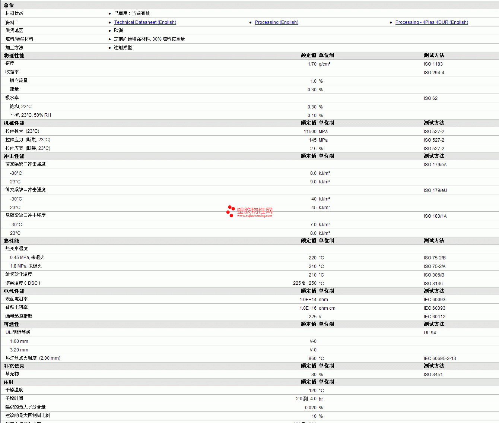This screenshot has height=423, width=499.
Task: Click the 'IEC 60112' test method
Action: (434, 317)
